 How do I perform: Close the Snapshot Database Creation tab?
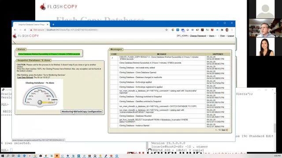48,25
